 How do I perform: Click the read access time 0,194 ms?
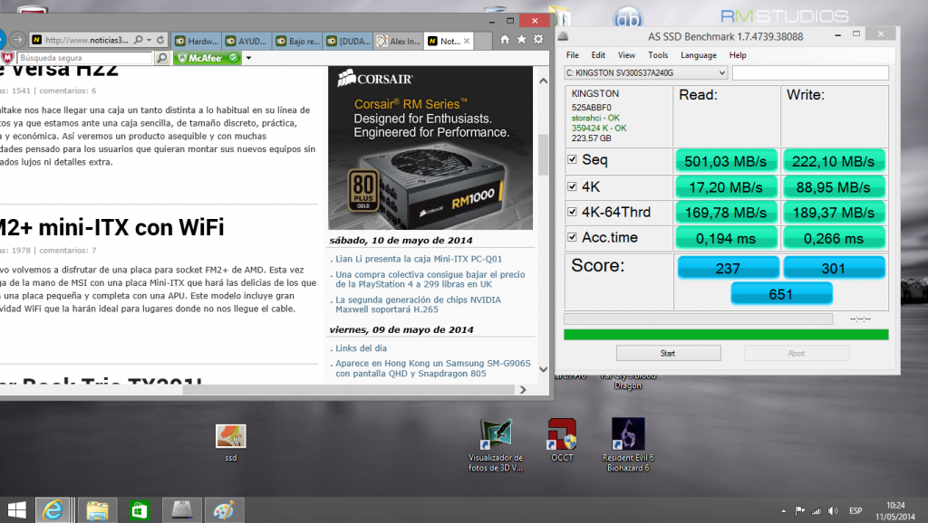click(726, 238)
